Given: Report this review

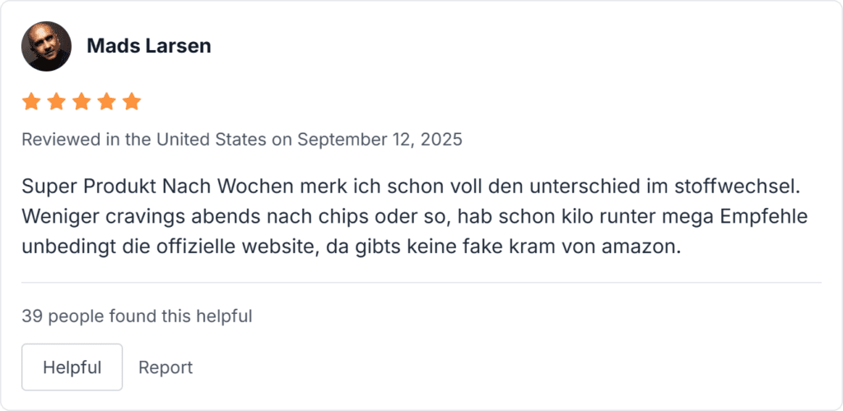Looking at the screenshot, I should (x=165, y=367).
